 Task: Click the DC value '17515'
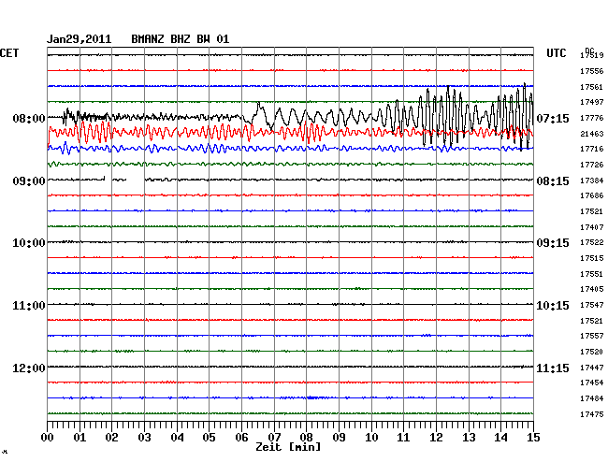pos(592,258)
